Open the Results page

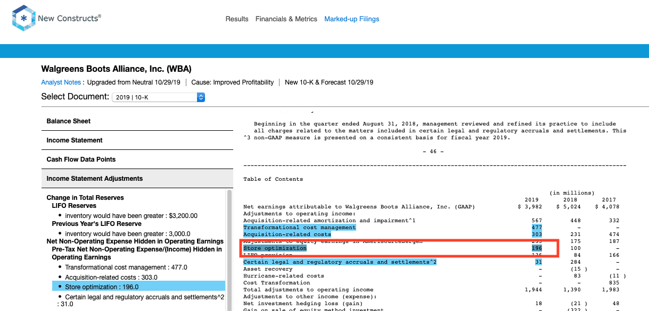[x=237, y=19]
